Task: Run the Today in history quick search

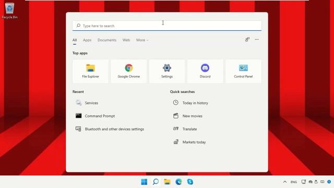Action: [x=190, y=103]
